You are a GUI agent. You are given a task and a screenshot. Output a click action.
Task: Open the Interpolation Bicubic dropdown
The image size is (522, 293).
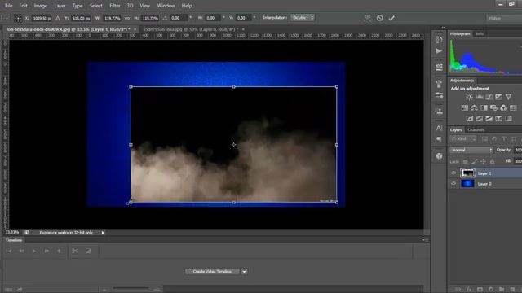303,18
